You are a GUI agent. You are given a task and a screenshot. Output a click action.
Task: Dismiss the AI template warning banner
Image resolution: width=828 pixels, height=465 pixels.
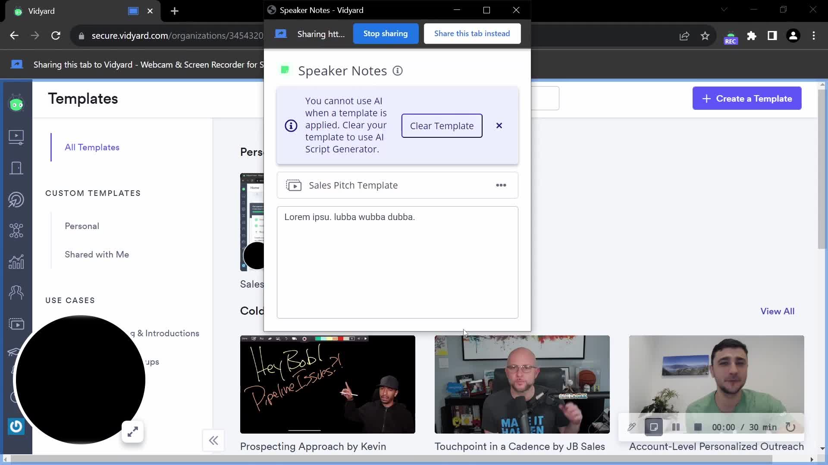[499, 126]
